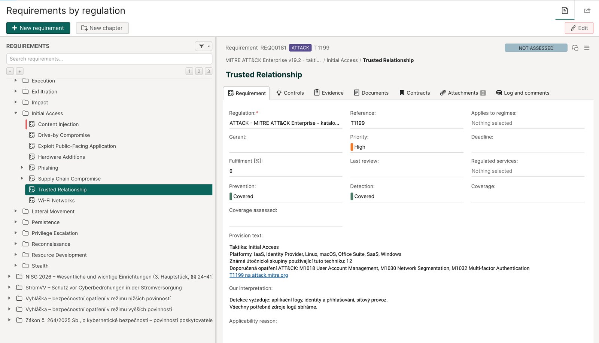Click the share/export icon at top right
The width and height of the screenshot is (599, 343).
click(x=587, y=10)
